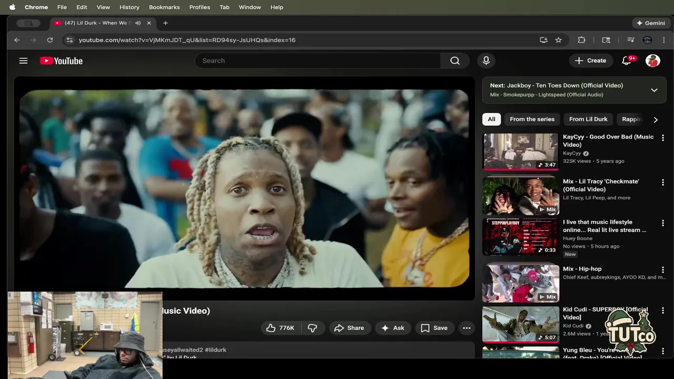Close the Lil Durk tab

pos(149,23)
